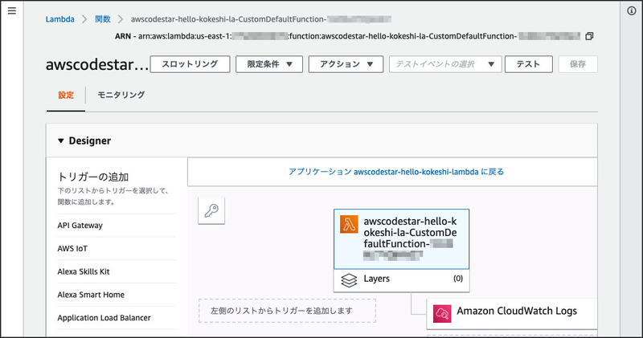Go to 関数 breadcrumb link
The width and height of the screenshot is (643, 338).
tap(103, 19)
